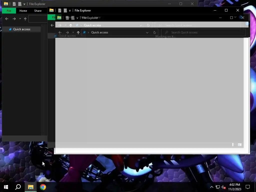Open the Action Center notifications
The height and width of the screenshot is (192, 256).
click(248, 187)
